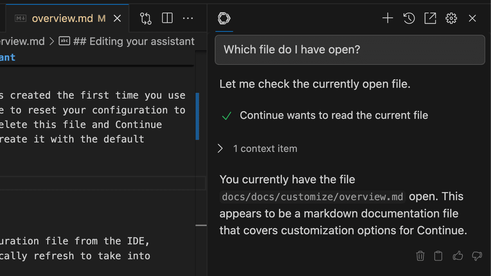Viewport: 491px width, 276px height.
Task: Open Continue settings gear icon
Action: coord(451,18)
